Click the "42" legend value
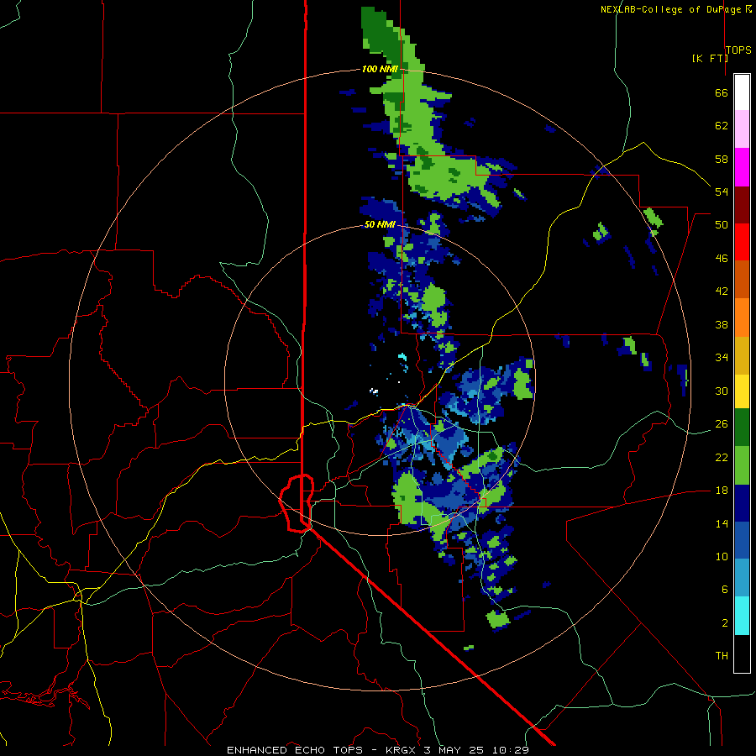This screenshot has height=756, width=756. point(722,291)
